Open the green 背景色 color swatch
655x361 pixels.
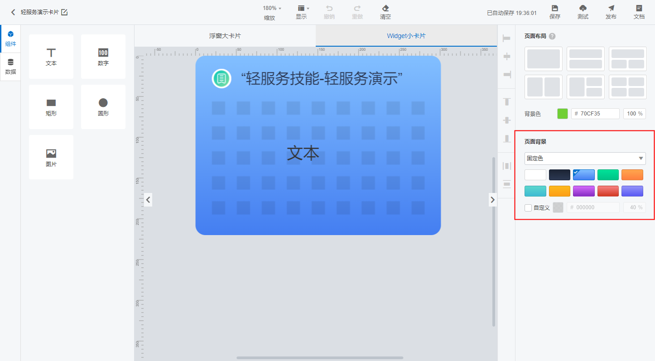click(x=563, y=114)
